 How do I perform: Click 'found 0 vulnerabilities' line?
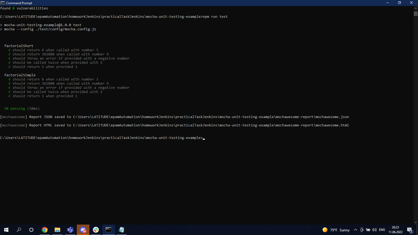(24, 8)
